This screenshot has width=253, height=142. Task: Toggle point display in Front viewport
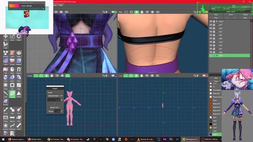(36, 75)
